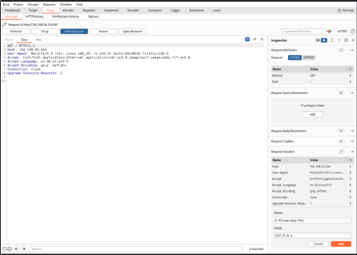
Task: Switch Inspector to the compact layout icon
Action: tap(318, 40)
